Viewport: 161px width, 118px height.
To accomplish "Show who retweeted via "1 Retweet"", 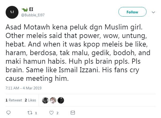I will [x=14, y=100].
